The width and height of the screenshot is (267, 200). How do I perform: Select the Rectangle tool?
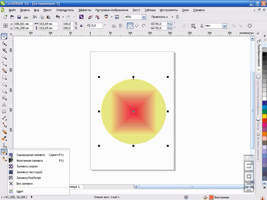point(4,77)
